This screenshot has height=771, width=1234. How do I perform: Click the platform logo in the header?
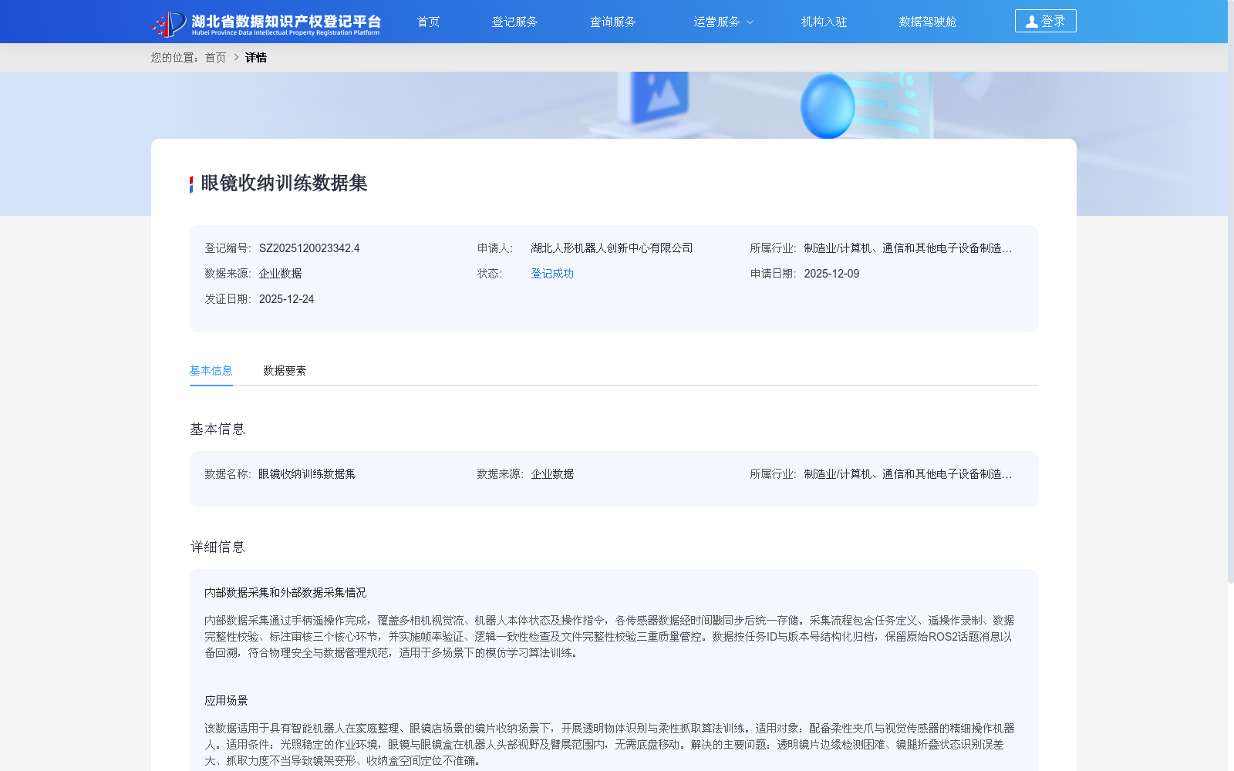tap(266, 23)
